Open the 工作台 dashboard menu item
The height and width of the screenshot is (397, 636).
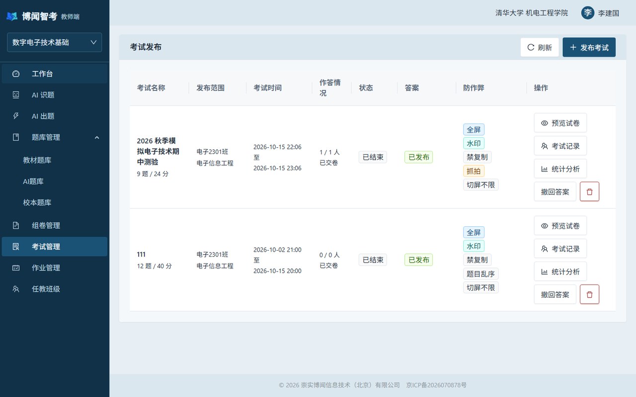pyautogui.click(x=55, y=74)
